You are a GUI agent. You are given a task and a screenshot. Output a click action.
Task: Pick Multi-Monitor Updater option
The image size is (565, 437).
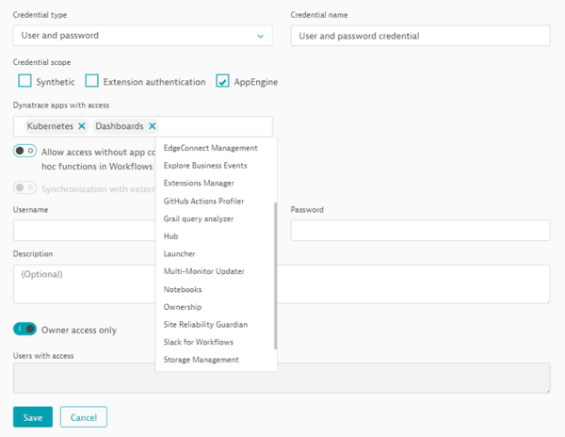(x=217, y=271)
